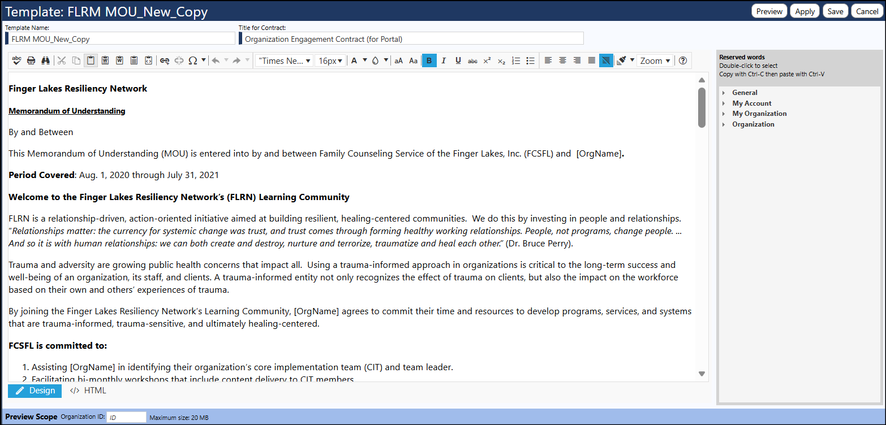Screen dimensions: 886x425
Task: Click the 'FCSFL is committed to:' heading
Action: click(x=58, y=345)
